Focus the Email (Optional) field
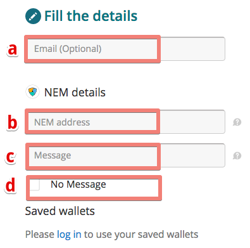 pyautogui.click(x=126, y=49)
